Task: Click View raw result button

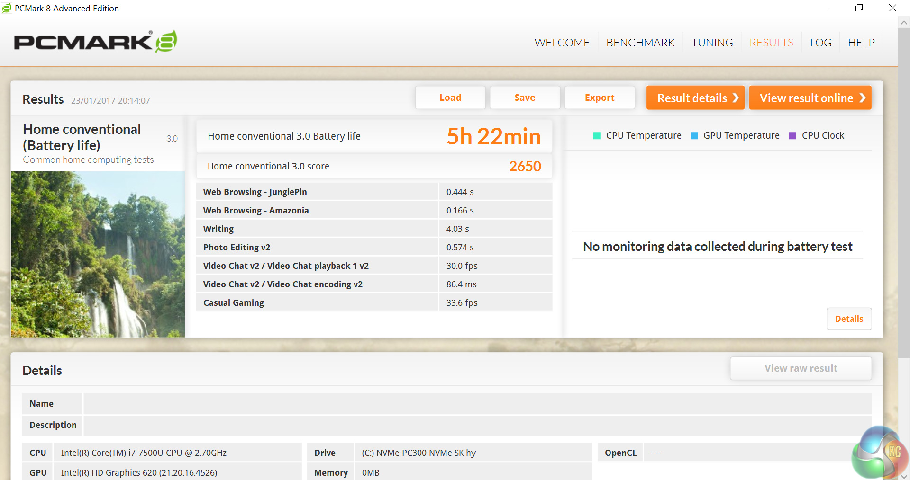Action: click(x=801, y=368)
